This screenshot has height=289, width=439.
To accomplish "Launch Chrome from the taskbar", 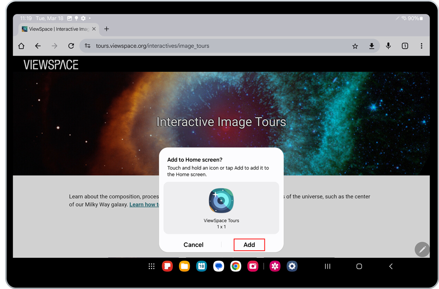I will 236,266.
